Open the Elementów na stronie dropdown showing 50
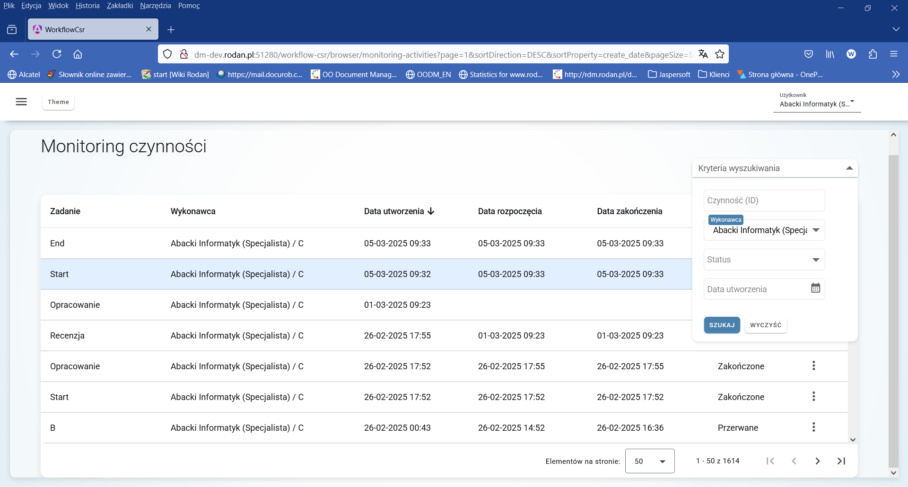The image size is (908, 487). click(649, 461)
